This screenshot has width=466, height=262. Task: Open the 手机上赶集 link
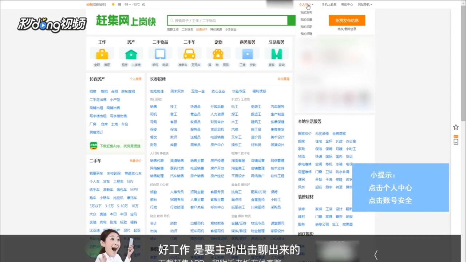(329, 4)
